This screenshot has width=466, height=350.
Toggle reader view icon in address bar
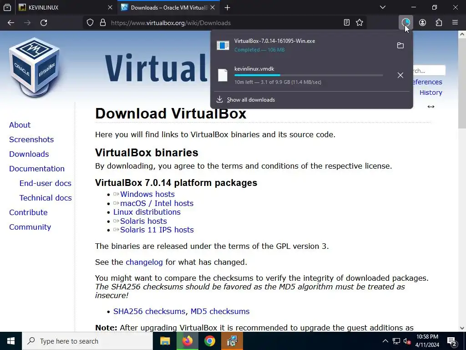point(346,23)
